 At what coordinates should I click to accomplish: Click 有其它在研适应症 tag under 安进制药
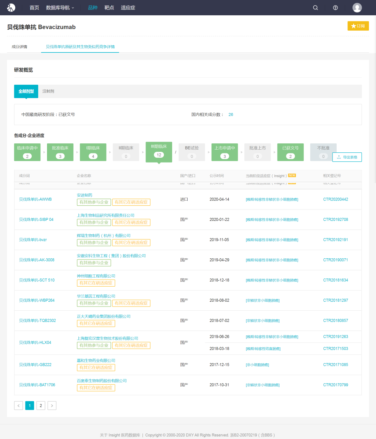click(x=131, y=202)
